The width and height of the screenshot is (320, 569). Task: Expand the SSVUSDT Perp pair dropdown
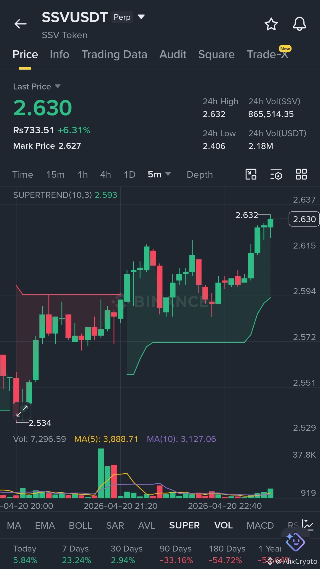(141, 17)
